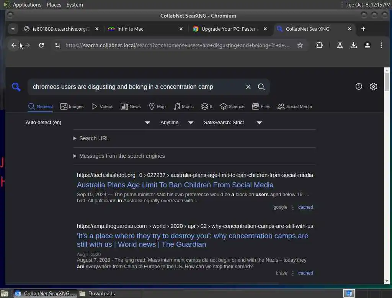Expand Messages from the search engines
Image resolution: width=392 pixels, height=298 pixels.
[119, 156]
